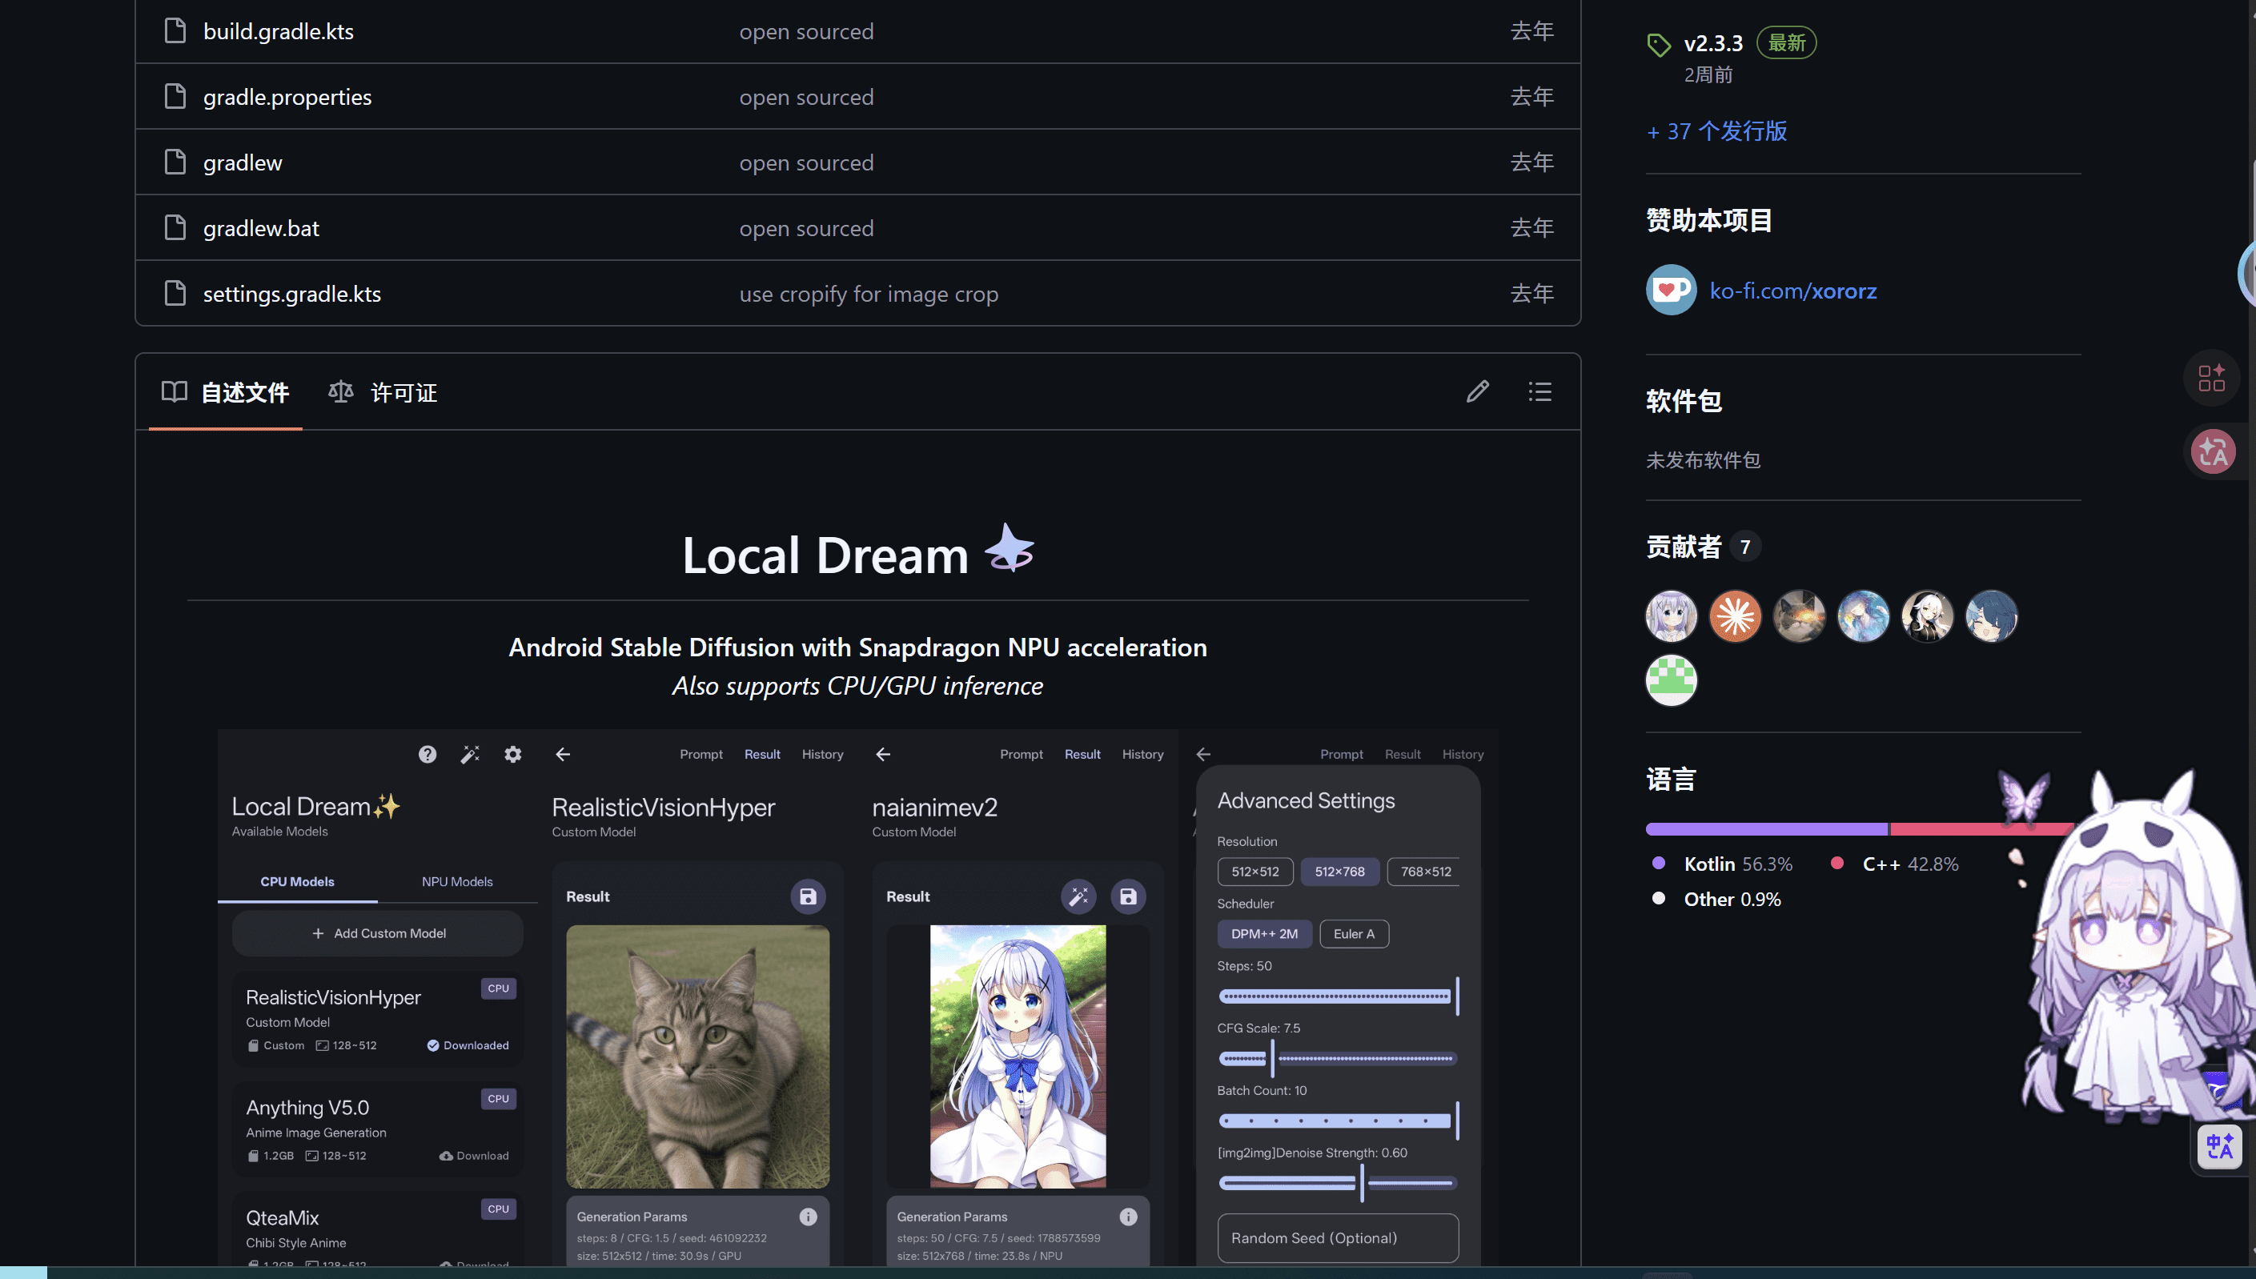This screenshot has height=1279, width=2256.
Task: Click the RealisticVisionHyper model card in the list
Action: [378, 1019]
